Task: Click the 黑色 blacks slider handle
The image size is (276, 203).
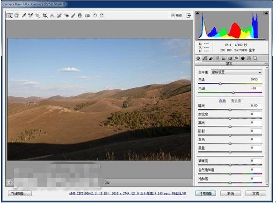Action: [230, 152]
